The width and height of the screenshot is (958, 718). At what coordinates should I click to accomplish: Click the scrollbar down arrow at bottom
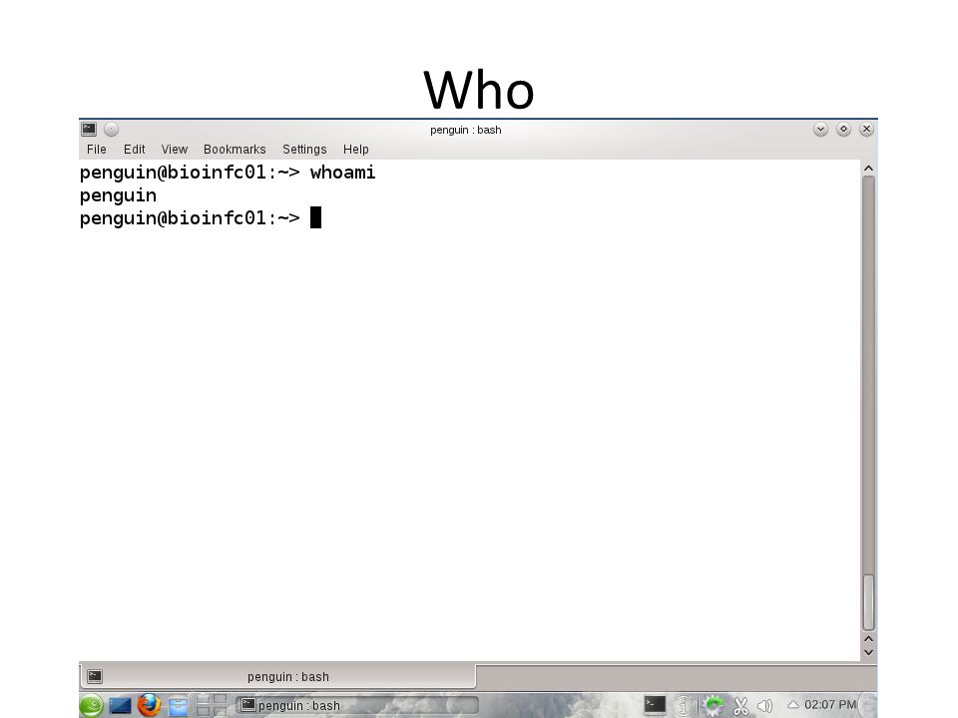[x=868, y=652]
